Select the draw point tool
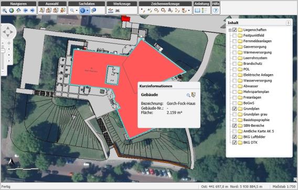The width and height of the screenshot is (298, 190). coord(142,10)
